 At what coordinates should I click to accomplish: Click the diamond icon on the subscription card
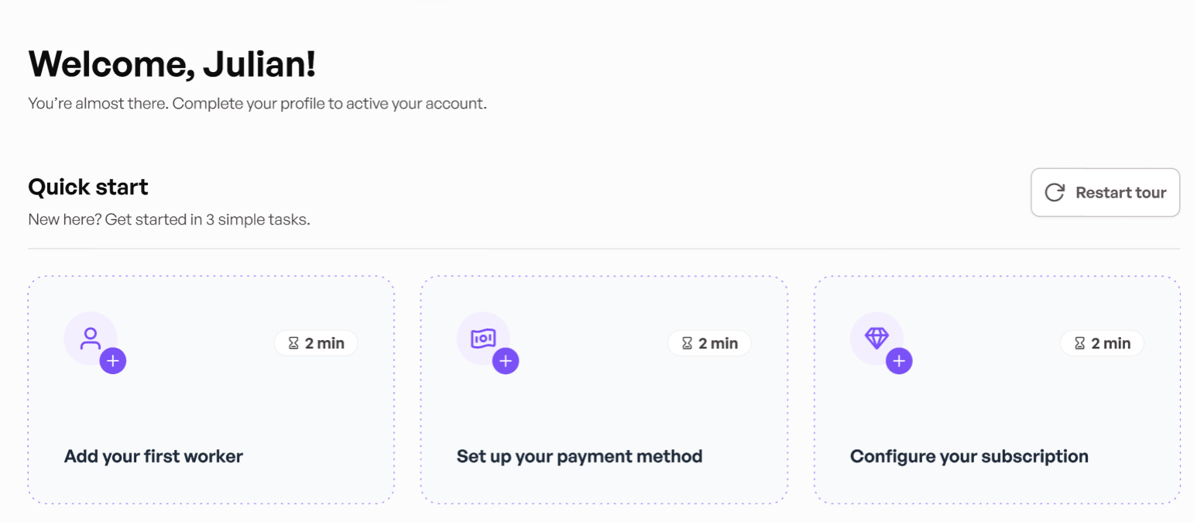pyautogui.click(x=877, y=338)
